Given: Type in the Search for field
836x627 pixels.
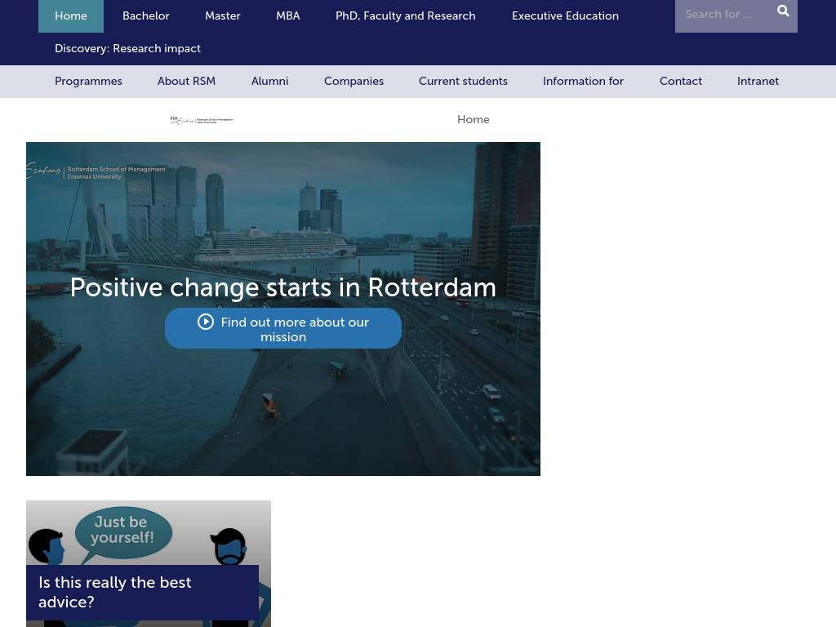Looking at the screenshot, I should point(722,15).
